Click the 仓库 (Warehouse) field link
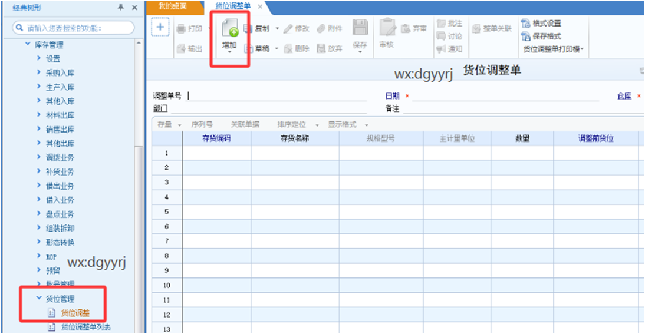The image size is (645, 334). (624, 95)
